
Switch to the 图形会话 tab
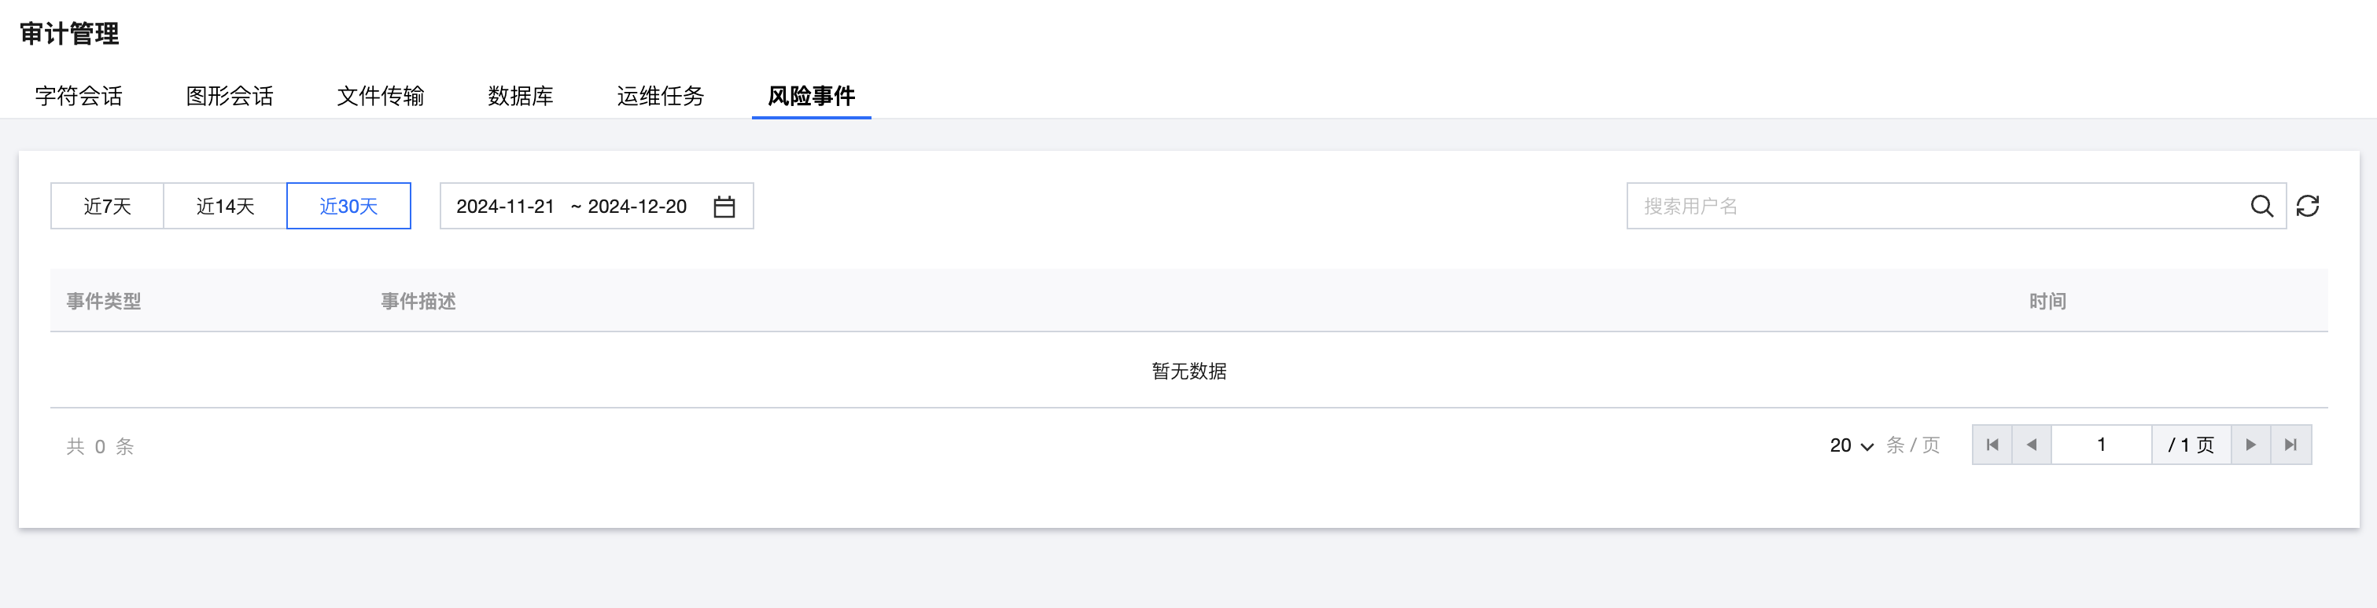pyautogui.click(x=230, y=96)
